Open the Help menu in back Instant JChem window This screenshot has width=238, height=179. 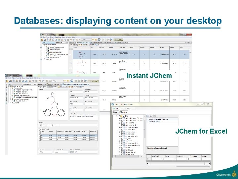[x=73, y=37]
